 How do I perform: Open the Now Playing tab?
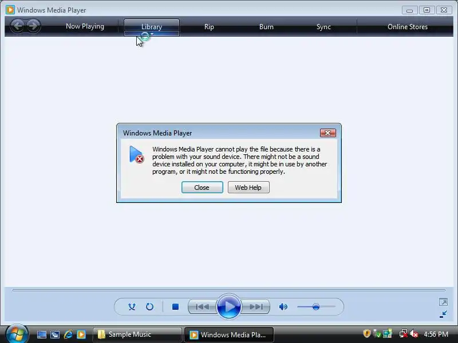point(85,26)
